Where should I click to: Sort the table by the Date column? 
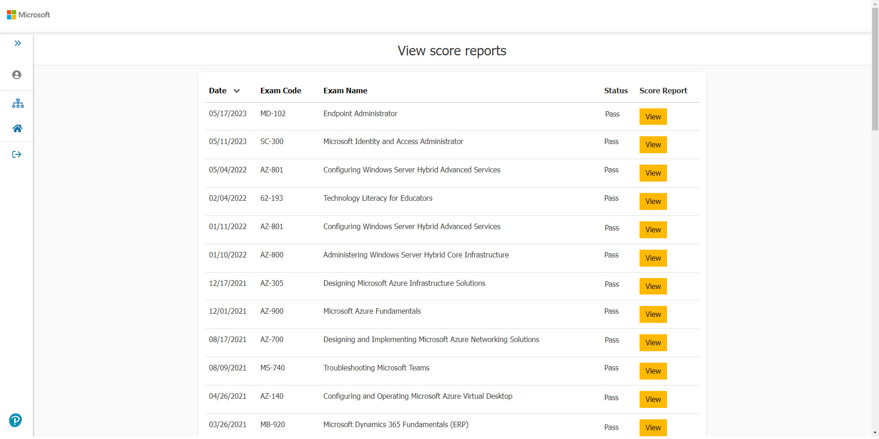[x=217, y=91]
